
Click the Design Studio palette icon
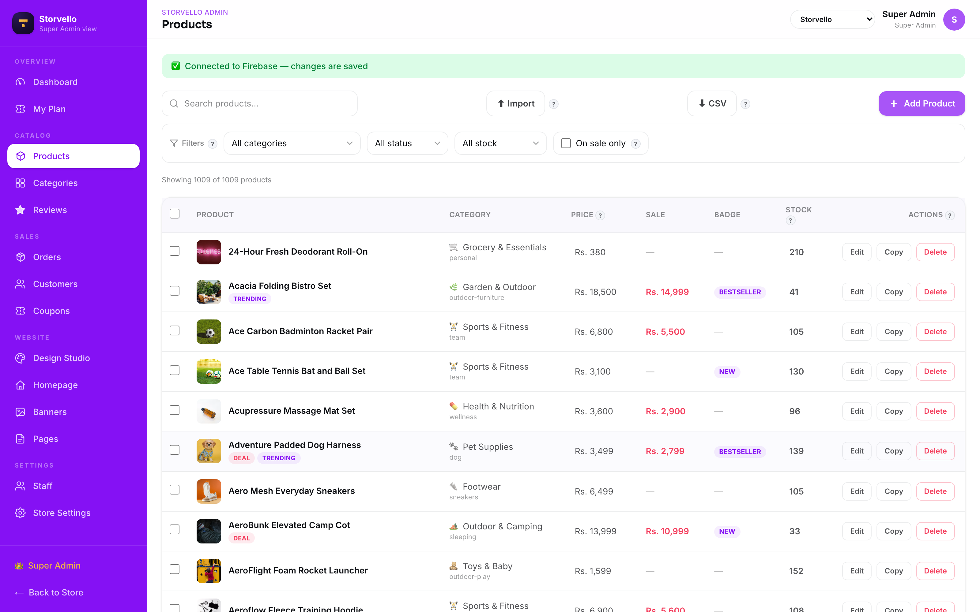(x=20, y=358)
